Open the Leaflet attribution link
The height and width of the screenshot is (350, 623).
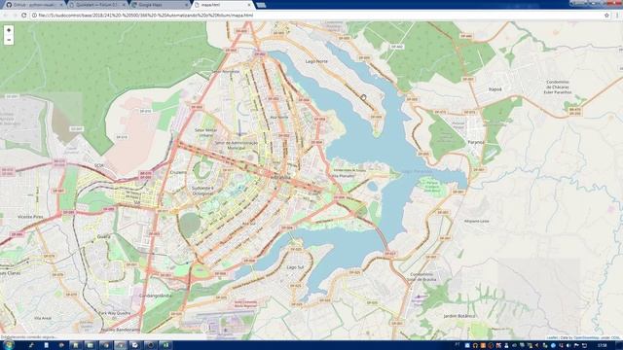[552, 337]
